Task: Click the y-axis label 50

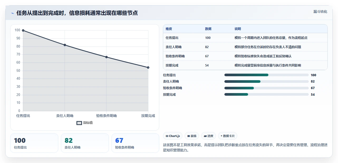Action: click(x=18, y=71)
